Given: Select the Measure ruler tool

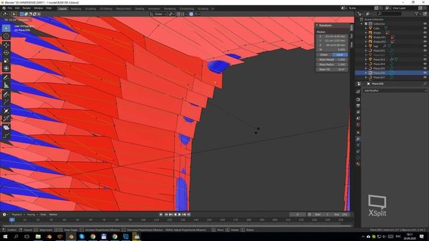Looking at the screenshot, I should (6, 85).
